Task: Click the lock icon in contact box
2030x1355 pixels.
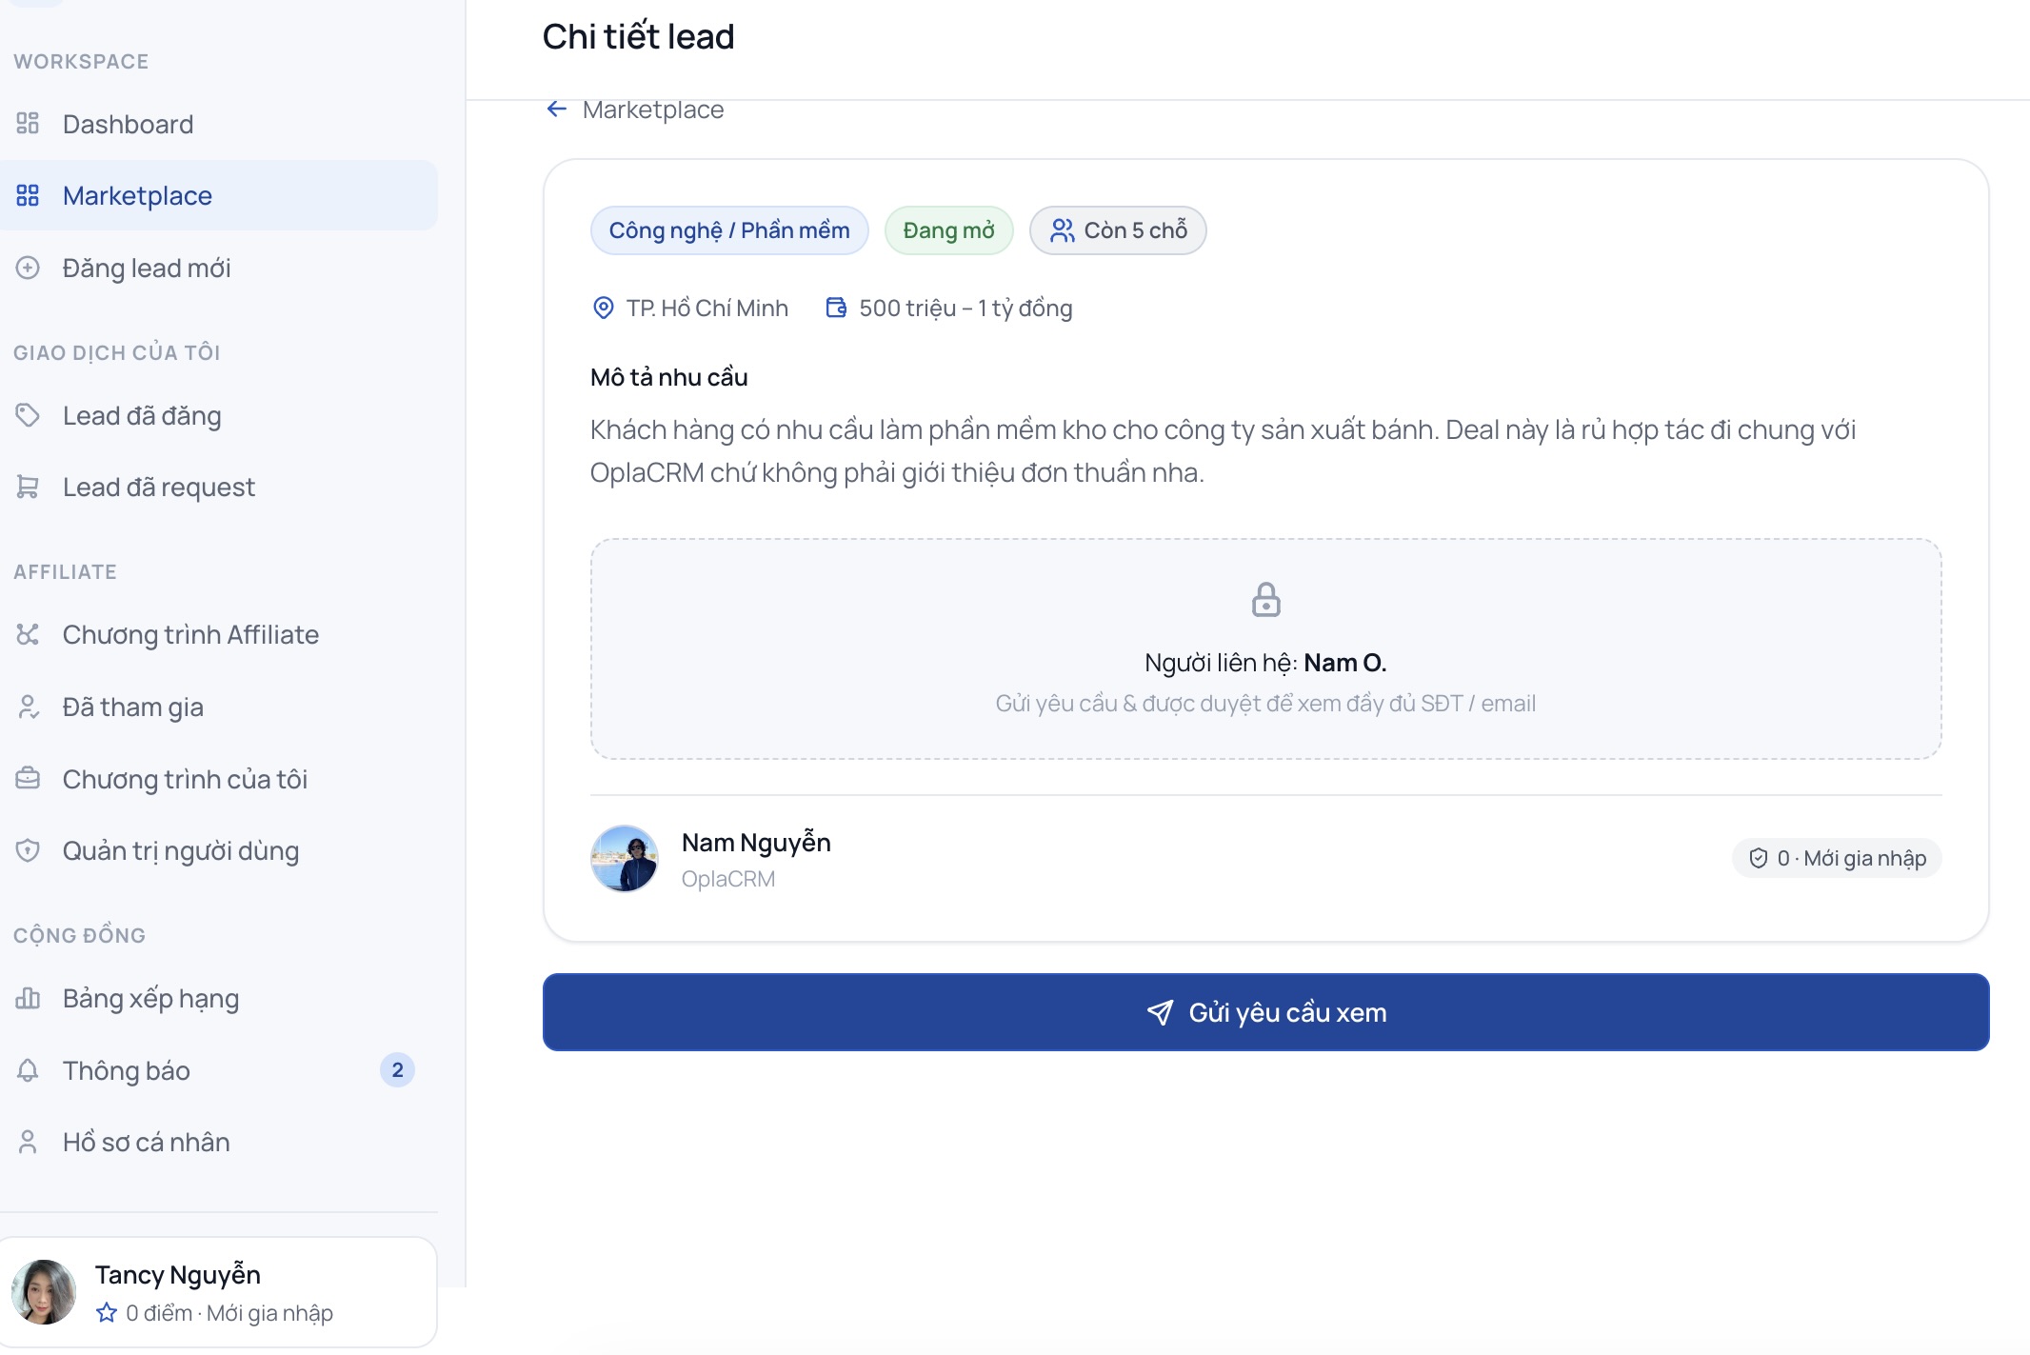Action: click(1265, 600)
